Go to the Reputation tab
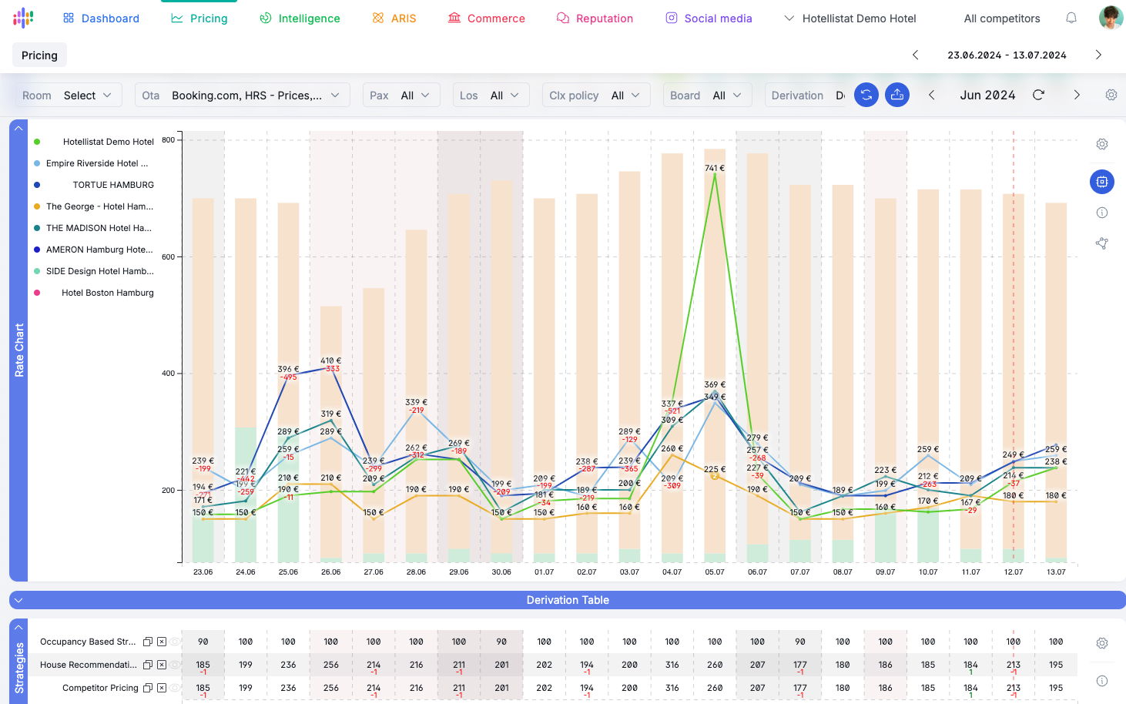 tap(595, 18)
